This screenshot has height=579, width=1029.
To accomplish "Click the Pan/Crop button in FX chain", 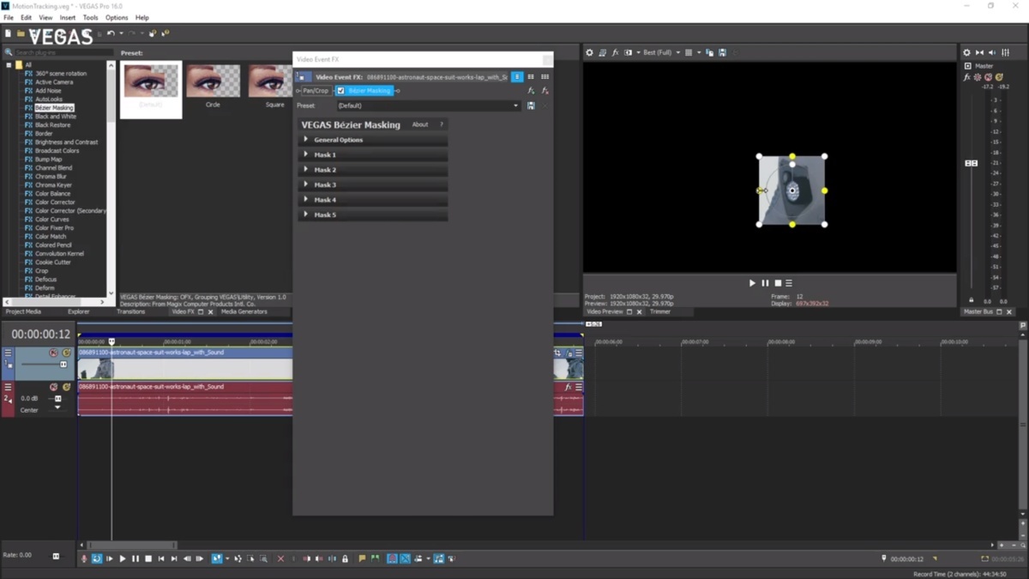I will point(315,91).
